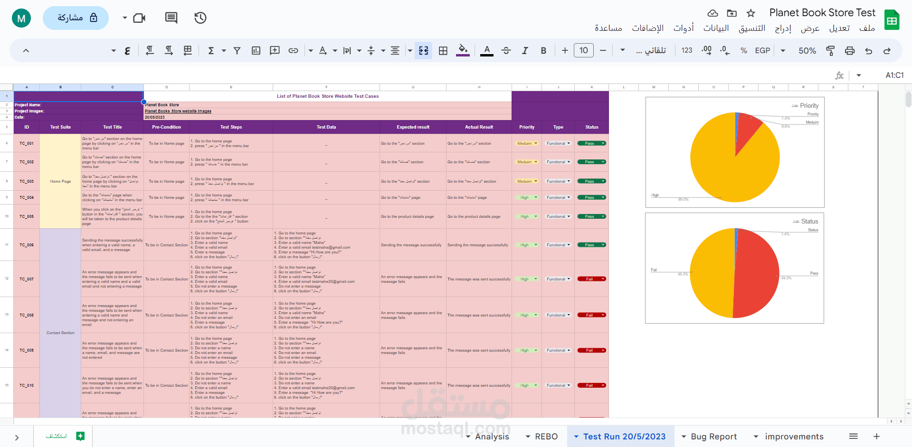Click the مشاركة share button
Image resolution: width=912 pixels, height=447 pixels.
pyautogui.click(x=76, y=18)
